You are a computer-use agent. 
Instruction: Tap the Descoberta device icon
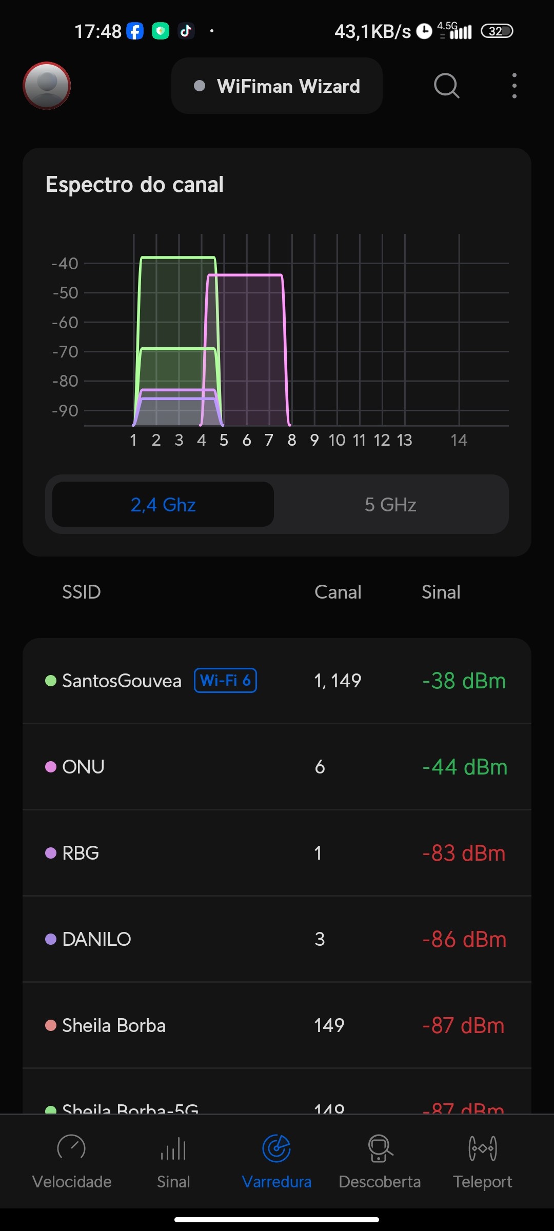[380, 1148]
